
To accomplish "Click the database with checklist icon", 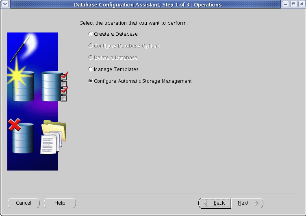I will tap(53, 86).
